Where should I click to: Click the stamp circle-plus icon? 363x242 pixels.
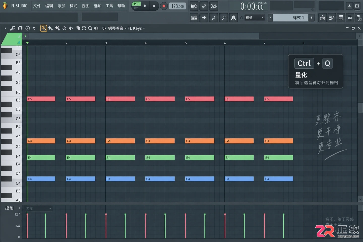click(28, 28)
